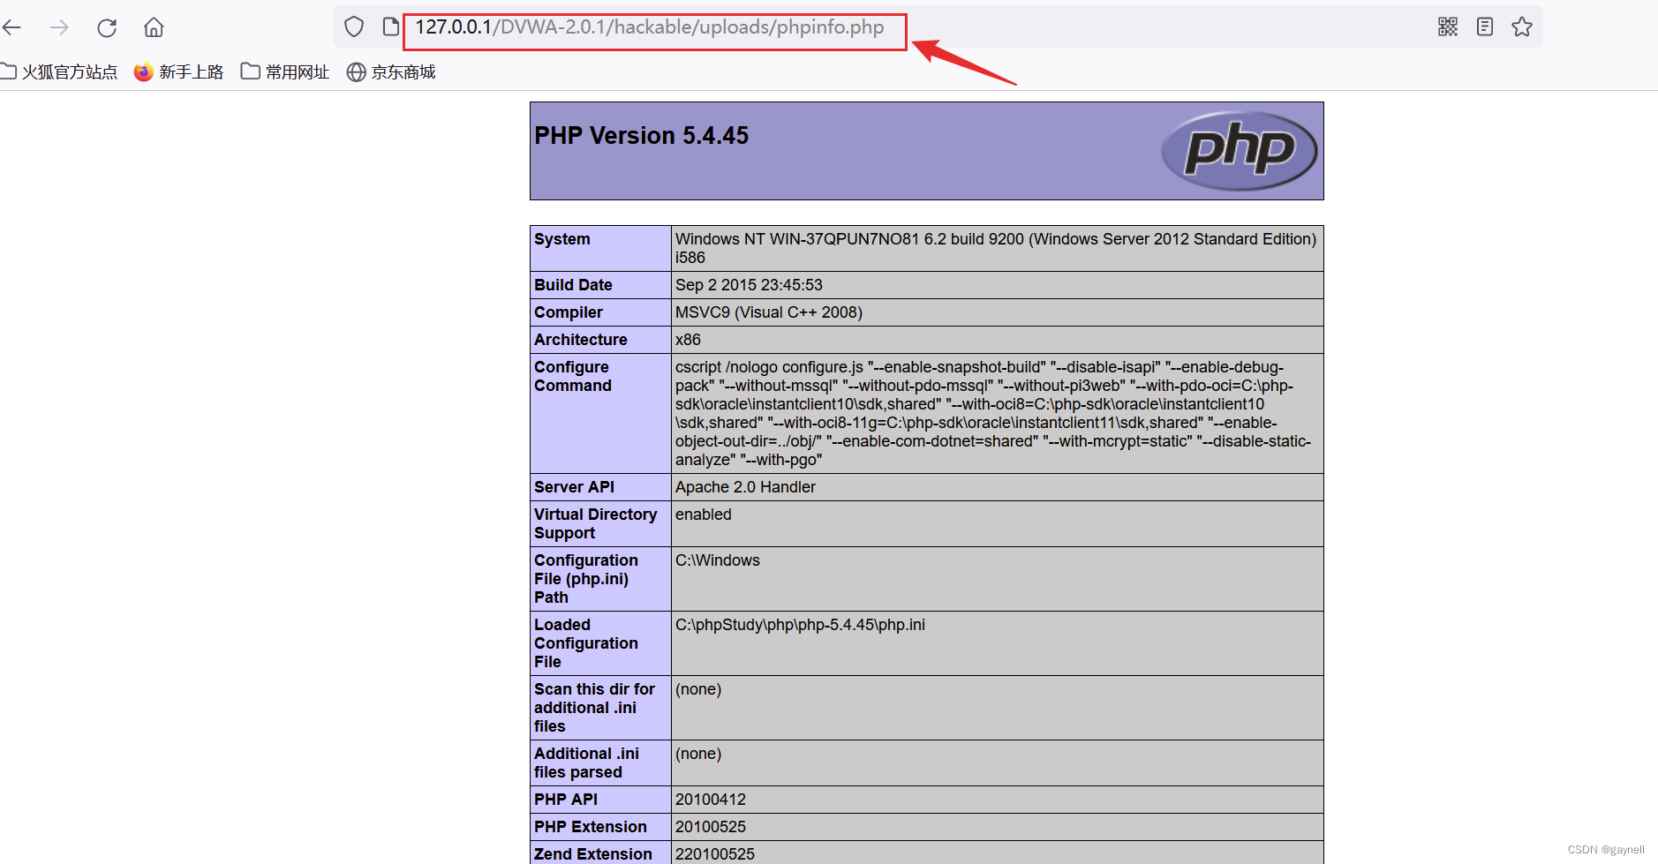The width and height of the screenshot is (1658, 864).
Task: Select the Build Date label
Action: click(573, 285)
